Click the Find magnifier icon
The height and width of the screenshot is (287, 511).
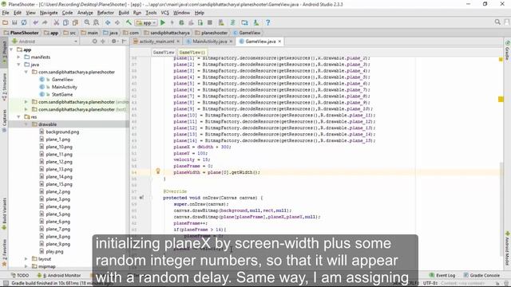pos(87,22)
